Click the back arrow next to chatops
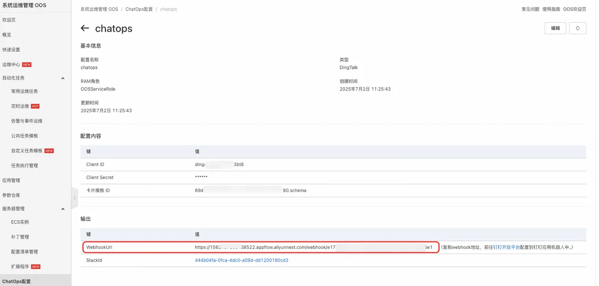599x286 pixels. [x=85, y=28]
